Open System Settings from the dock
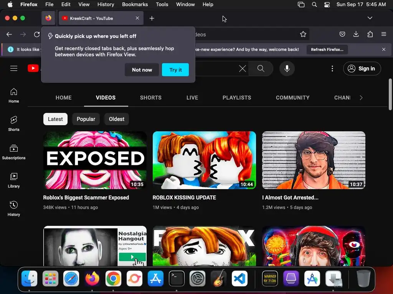 coord(198,279)
